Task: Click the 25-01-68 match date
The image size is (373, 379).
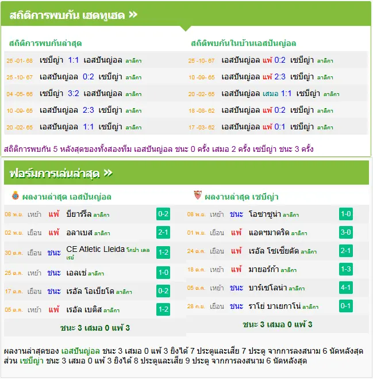Action: point(20,60)
